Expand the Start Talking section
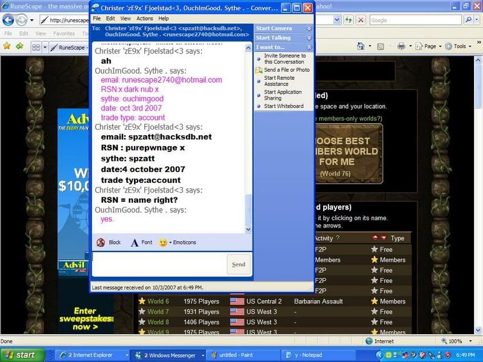483x362 pixels. coord(284,38)
